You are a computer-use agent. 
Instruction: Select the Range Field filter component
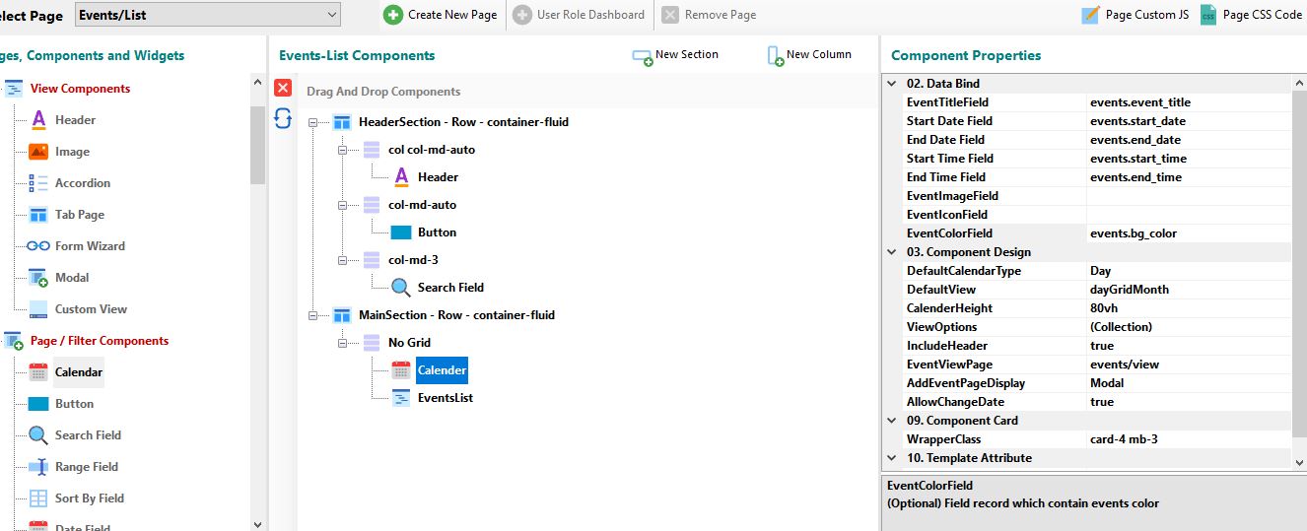click(86, 467)
